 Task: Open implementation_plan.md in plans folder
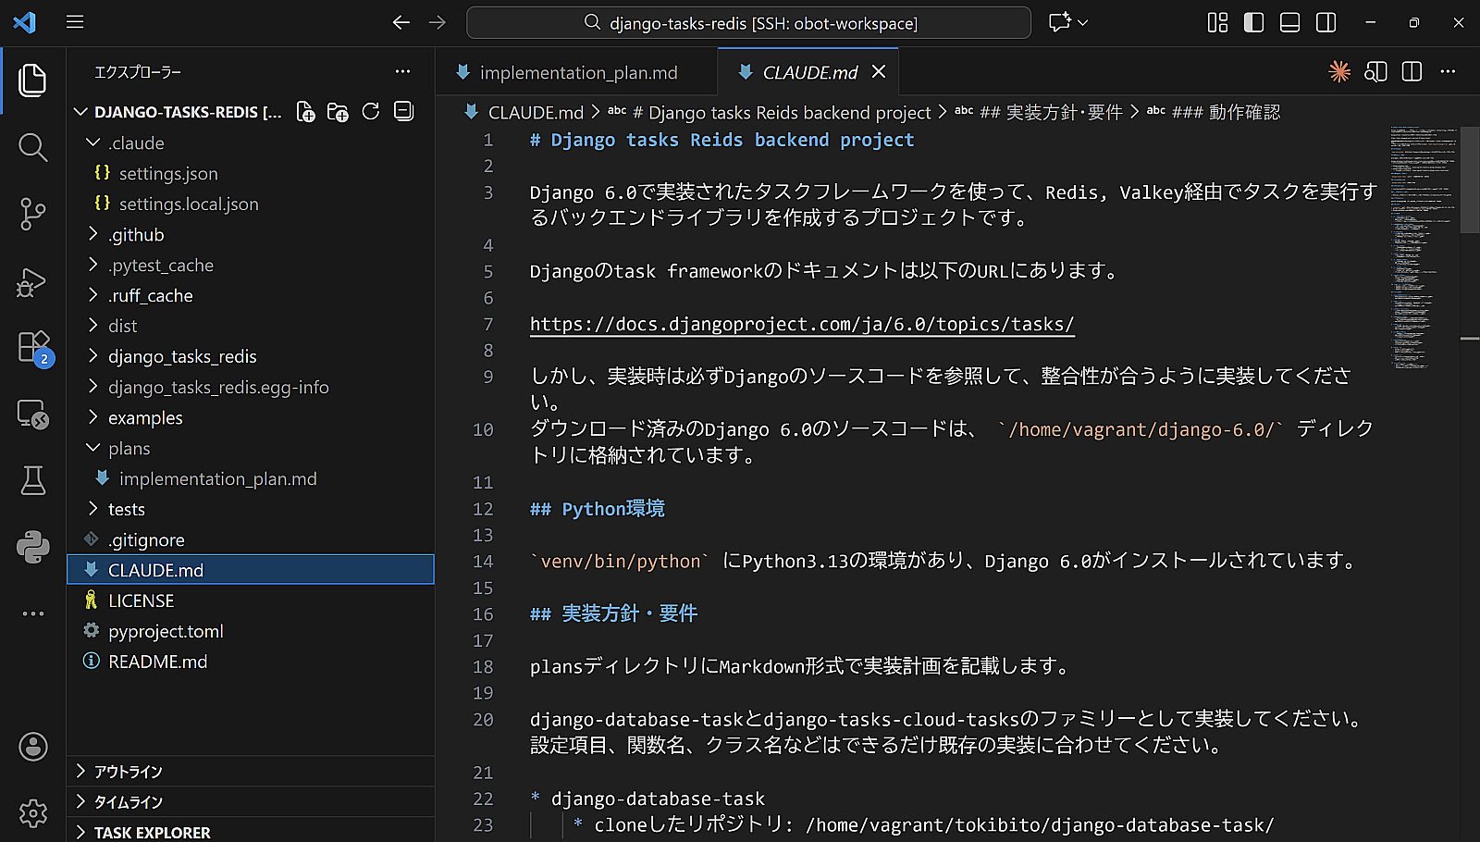point(251,478)
